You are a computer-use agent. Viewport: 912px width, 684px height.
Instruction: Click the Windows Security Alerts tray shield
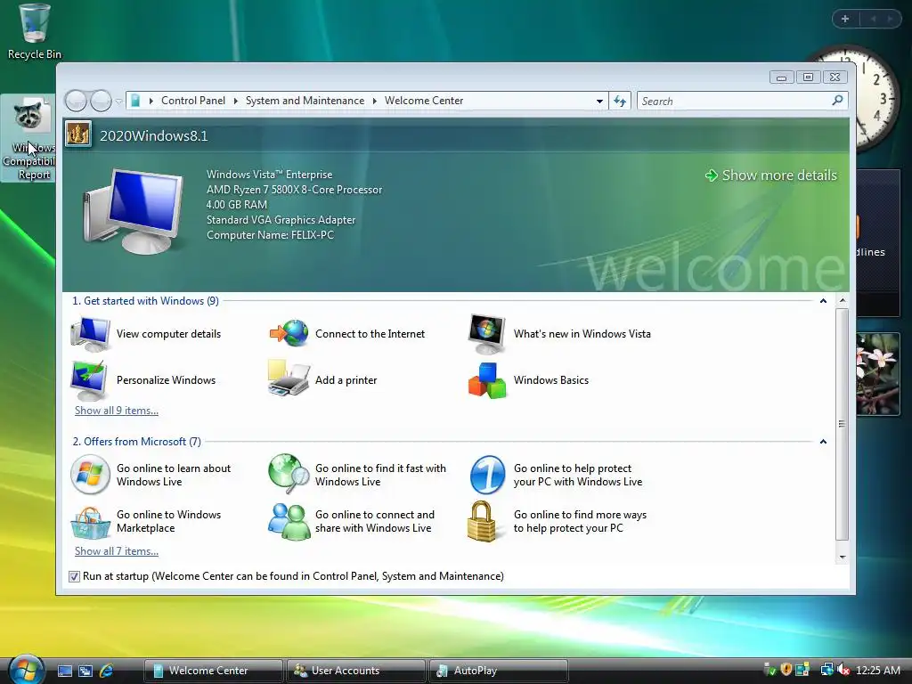point(786,670)
